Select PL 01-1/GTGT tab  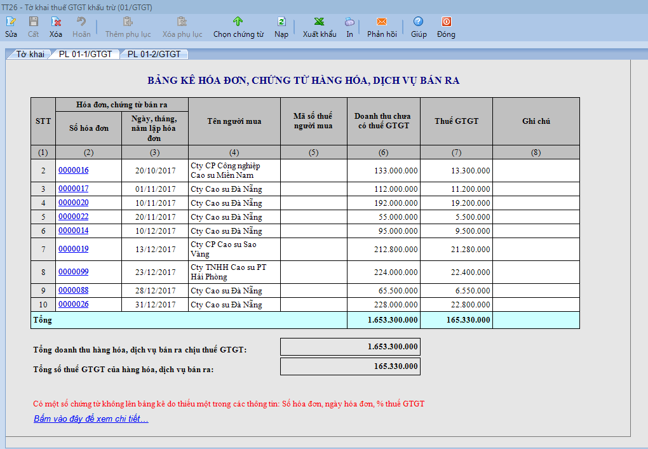[85, 54]
